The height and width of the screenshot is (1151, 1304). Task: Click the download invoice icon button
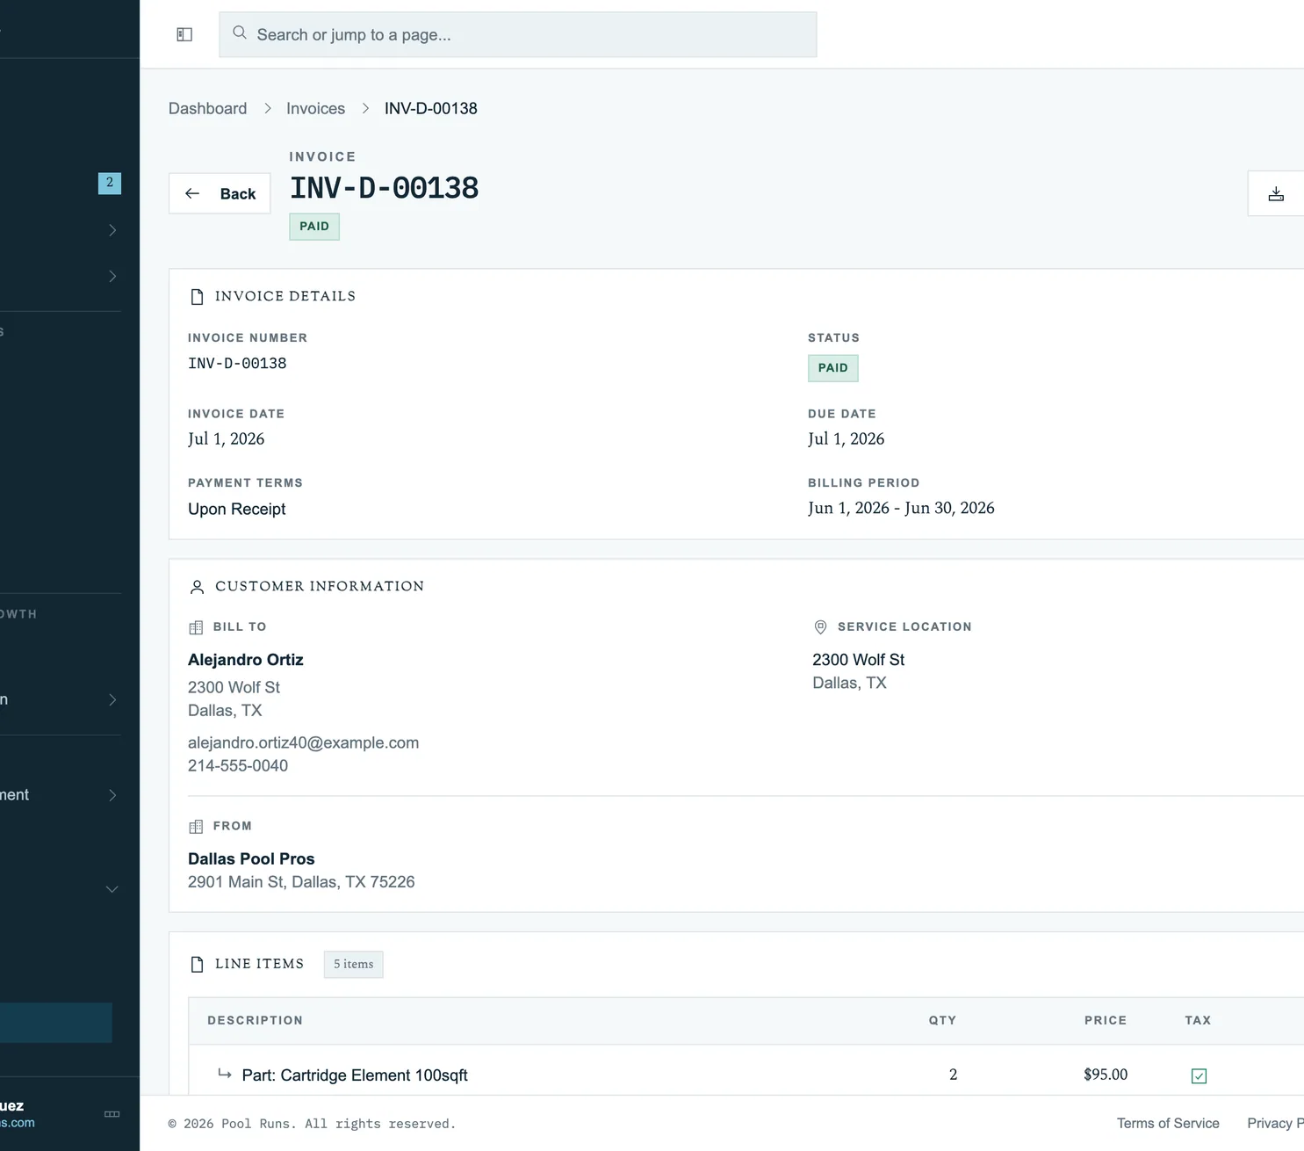pyautogui.click(x=1276, y=193)
